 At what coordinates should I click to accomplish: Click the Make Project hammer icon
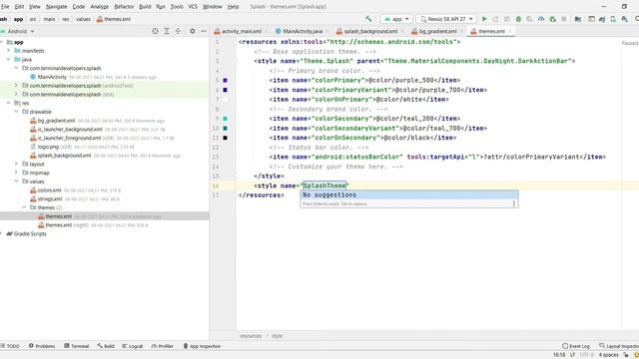pyautogui.click(x=368, y=19)
